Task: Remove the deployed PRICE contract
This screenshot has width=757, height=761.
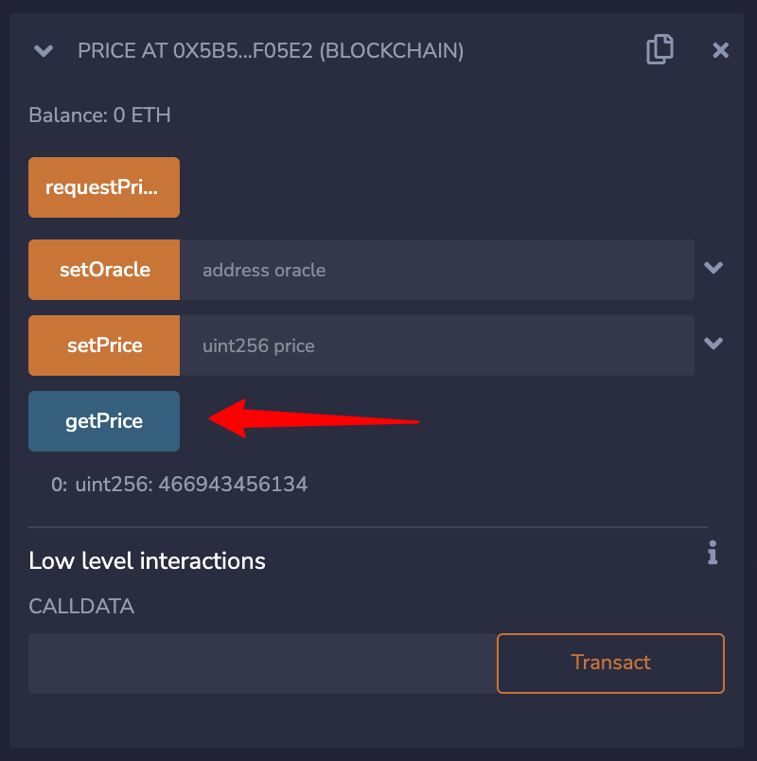Action: click(x=721, y=51)
